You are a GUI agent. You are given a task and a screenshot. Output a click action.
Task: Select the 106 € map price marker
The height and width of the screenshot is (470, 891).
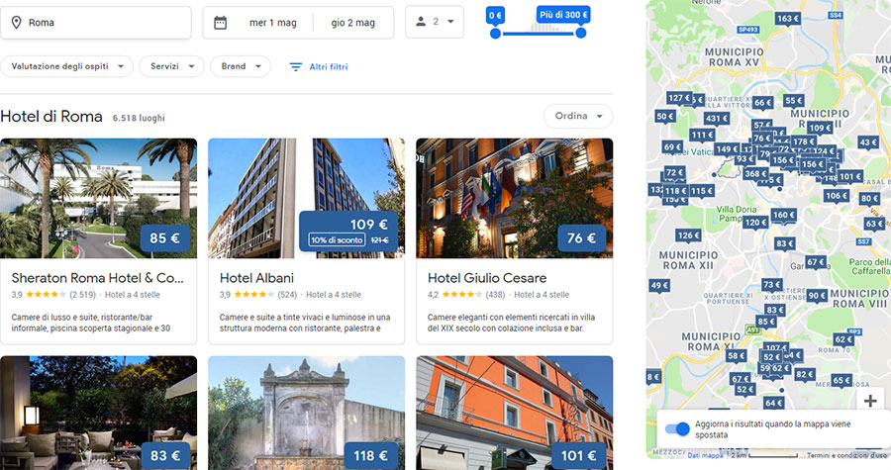[837, 196]
